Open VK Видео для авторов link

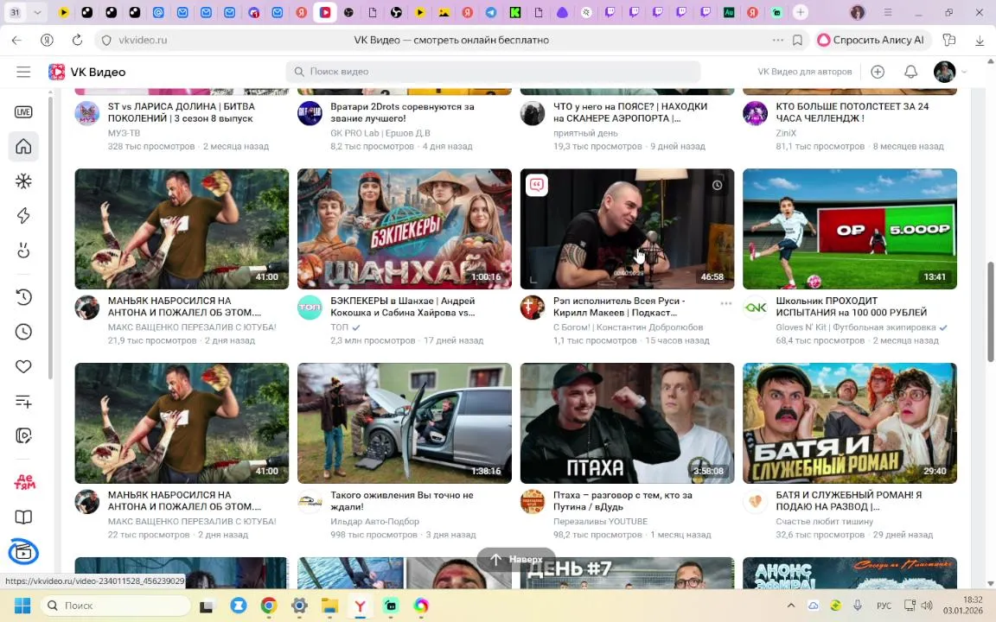click(804, 72)
